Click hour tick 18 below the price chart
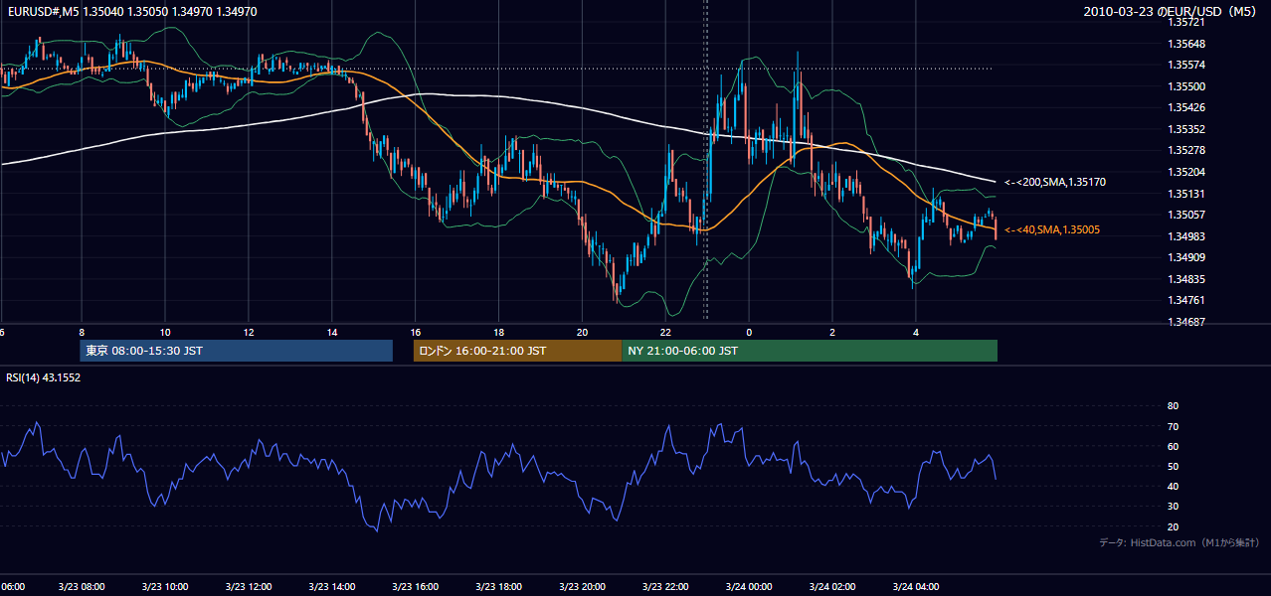This screenshot has width=1271, height=596. pyautogui.click(x=499, y=333)
